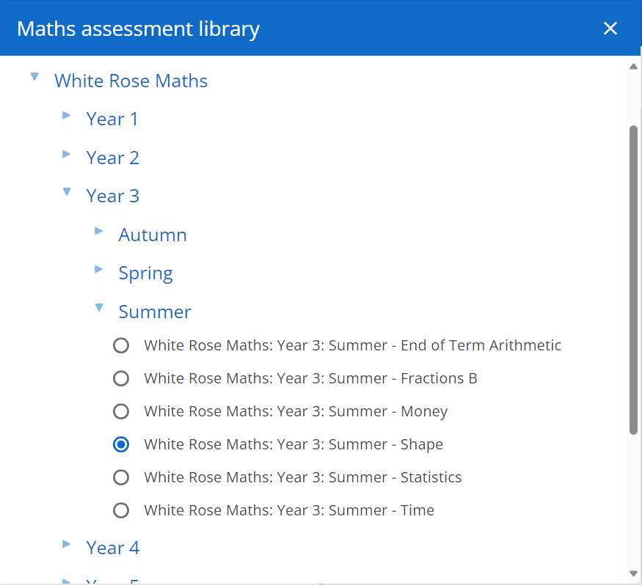Select the Year 3 Summer Money assessment
Viewport: 642px width, 585px height.
pos(121,411)
